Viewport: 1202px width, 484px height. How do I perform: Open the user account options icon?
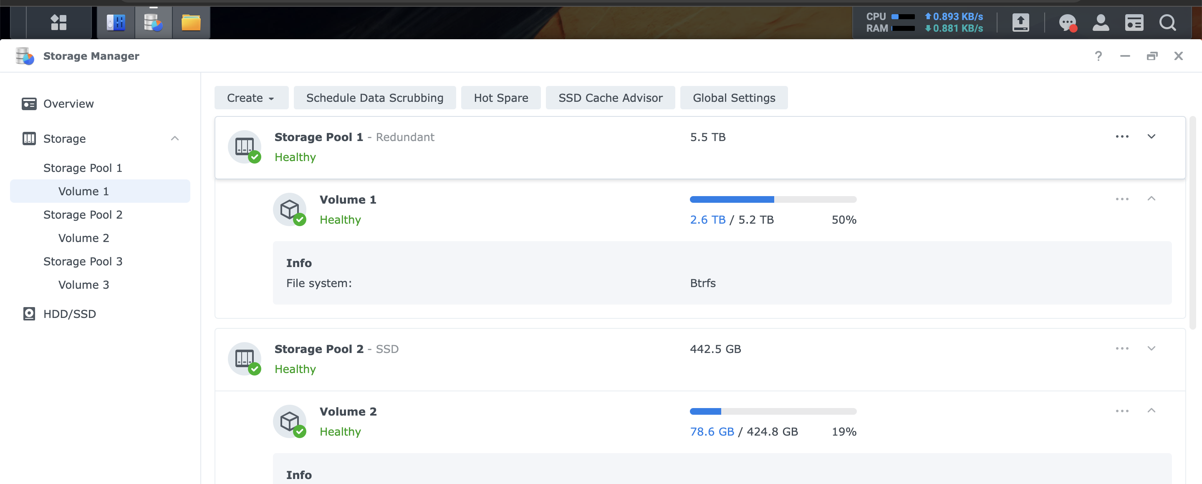[x=1101, y=22]
